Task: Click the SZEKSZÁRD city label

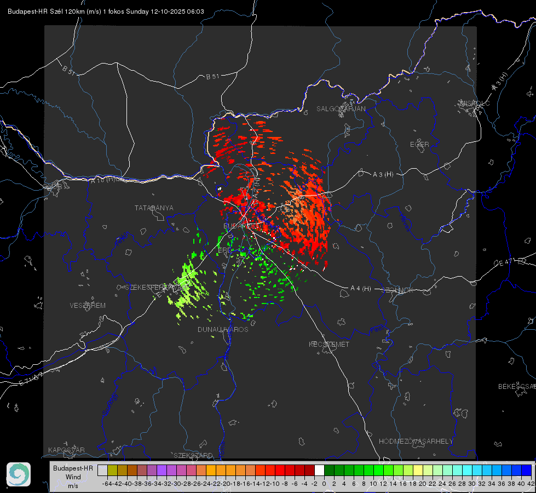Action: pyautogui.click(x=193, y=455)
